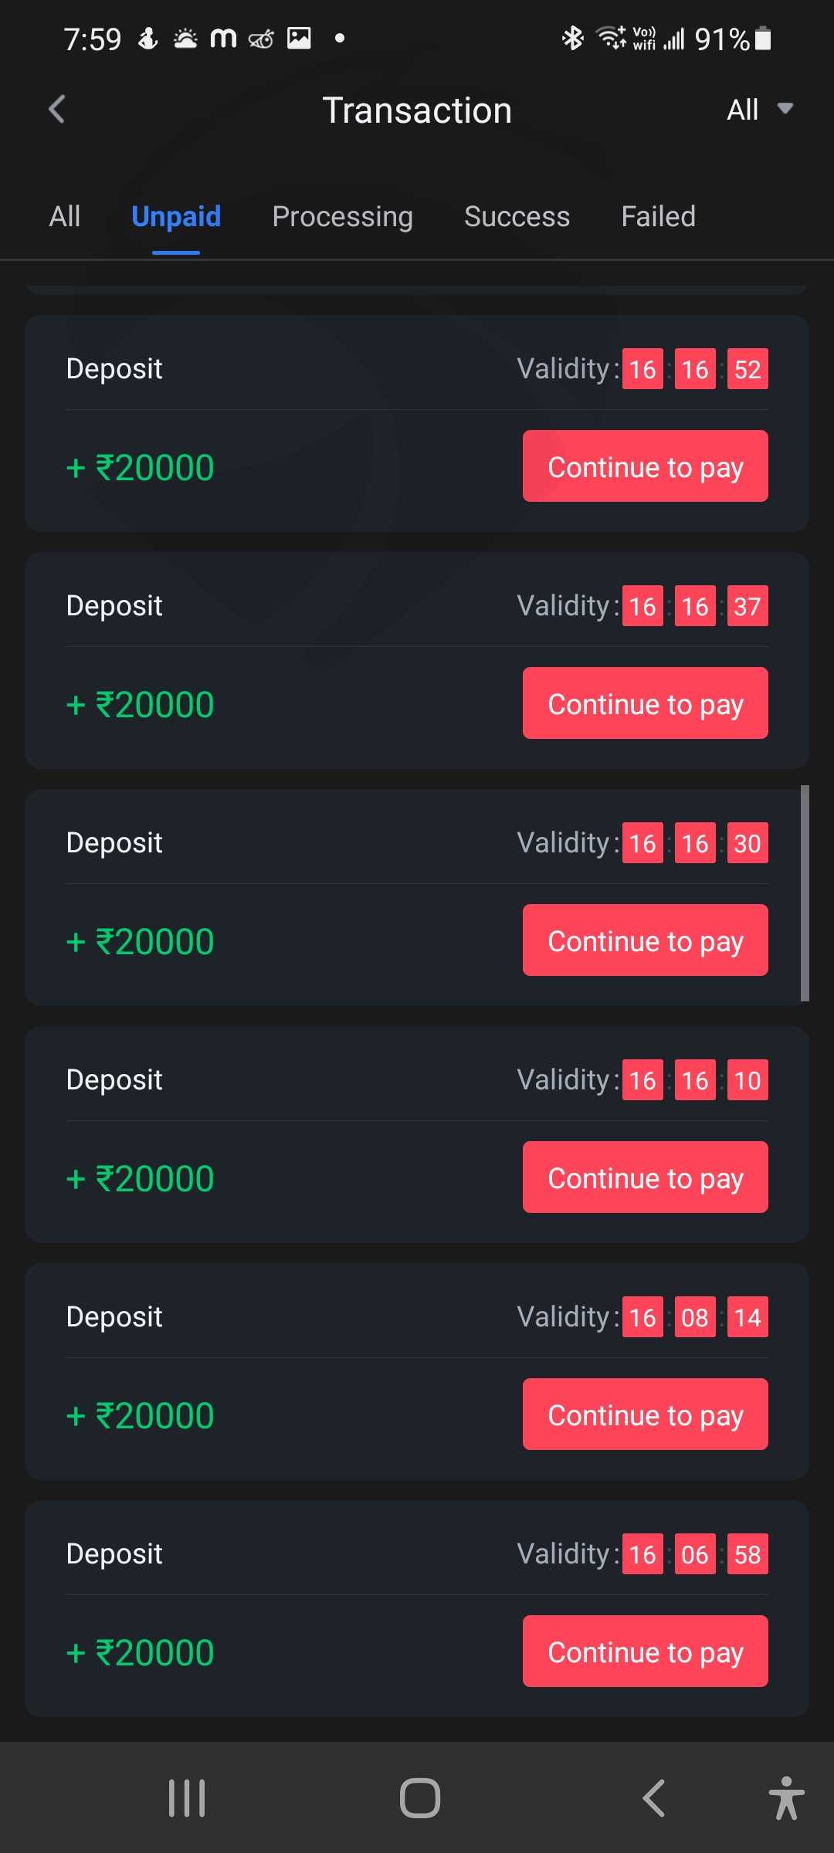Open the Processing tab
Screen dimensions: 834x1853
342,217
